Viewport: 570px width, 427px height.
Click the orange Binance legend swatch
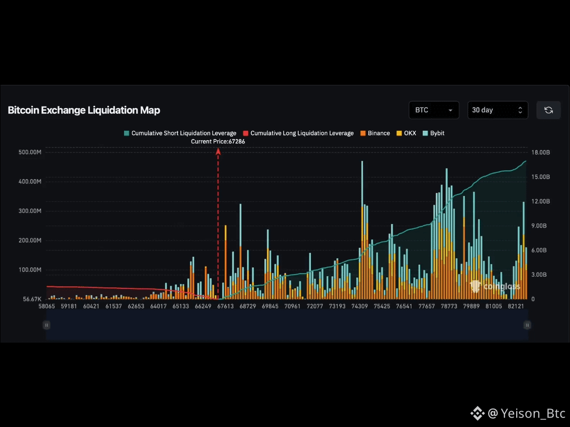coord(363,133)
